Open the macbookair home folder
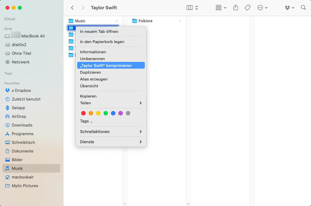 [x=31, y=177]
